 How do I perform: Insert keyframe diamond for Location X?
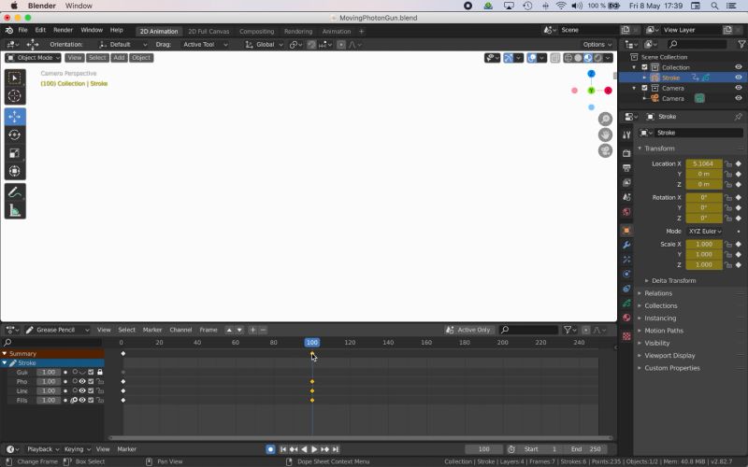[x=739, y=163]
